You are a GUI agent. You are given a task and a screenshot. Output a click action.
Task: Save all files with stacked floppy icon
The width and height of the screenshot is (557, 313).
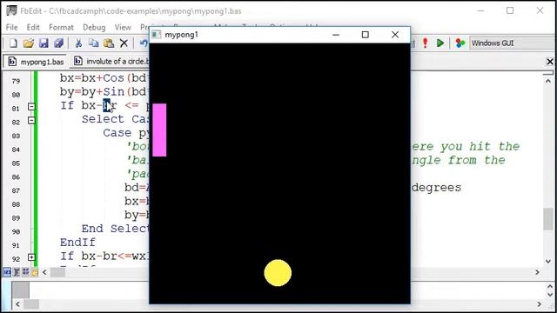pos(58,43)
